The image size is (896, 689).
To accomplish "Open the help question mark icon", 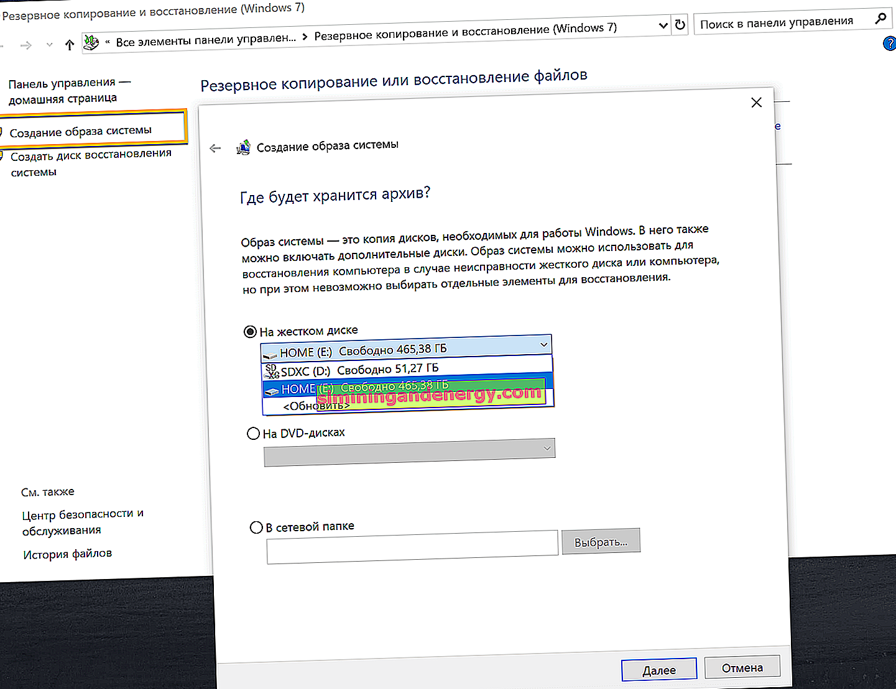I will click(890, 43).
